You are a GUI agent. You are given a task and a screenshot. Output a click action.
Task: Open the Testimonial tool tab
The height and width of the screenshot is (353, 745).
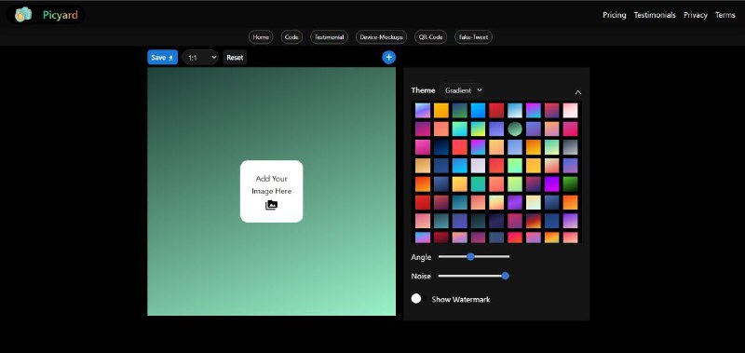pos(330,37)
